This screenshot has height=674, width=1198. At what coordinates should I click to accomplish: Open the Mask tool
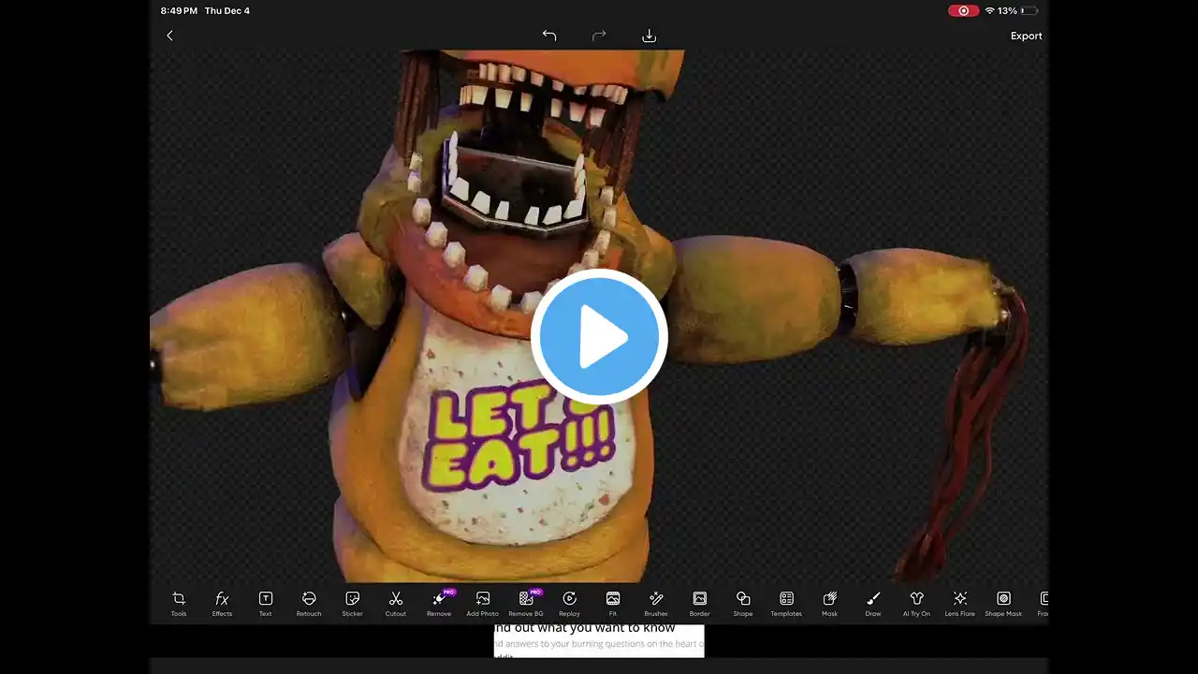[829, 603]
